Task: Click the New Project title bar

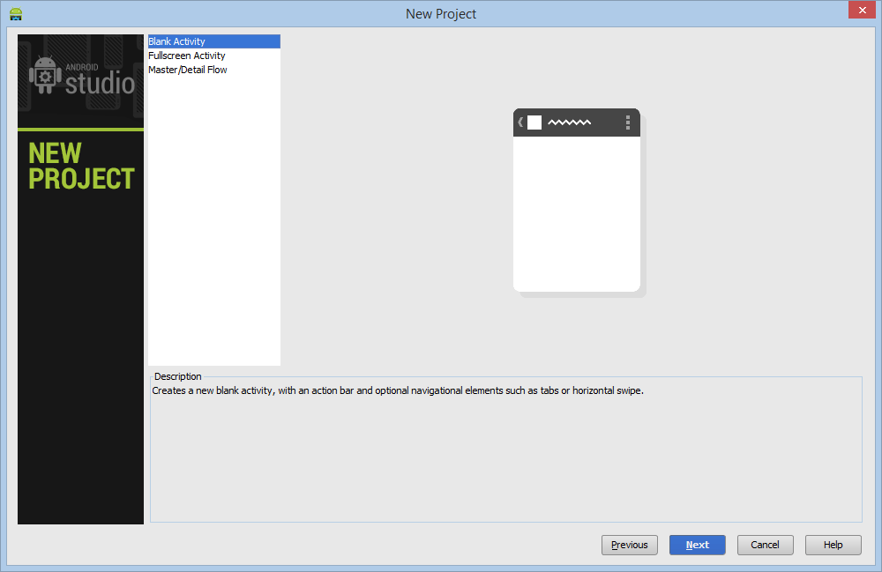Action: click(441, 13)
